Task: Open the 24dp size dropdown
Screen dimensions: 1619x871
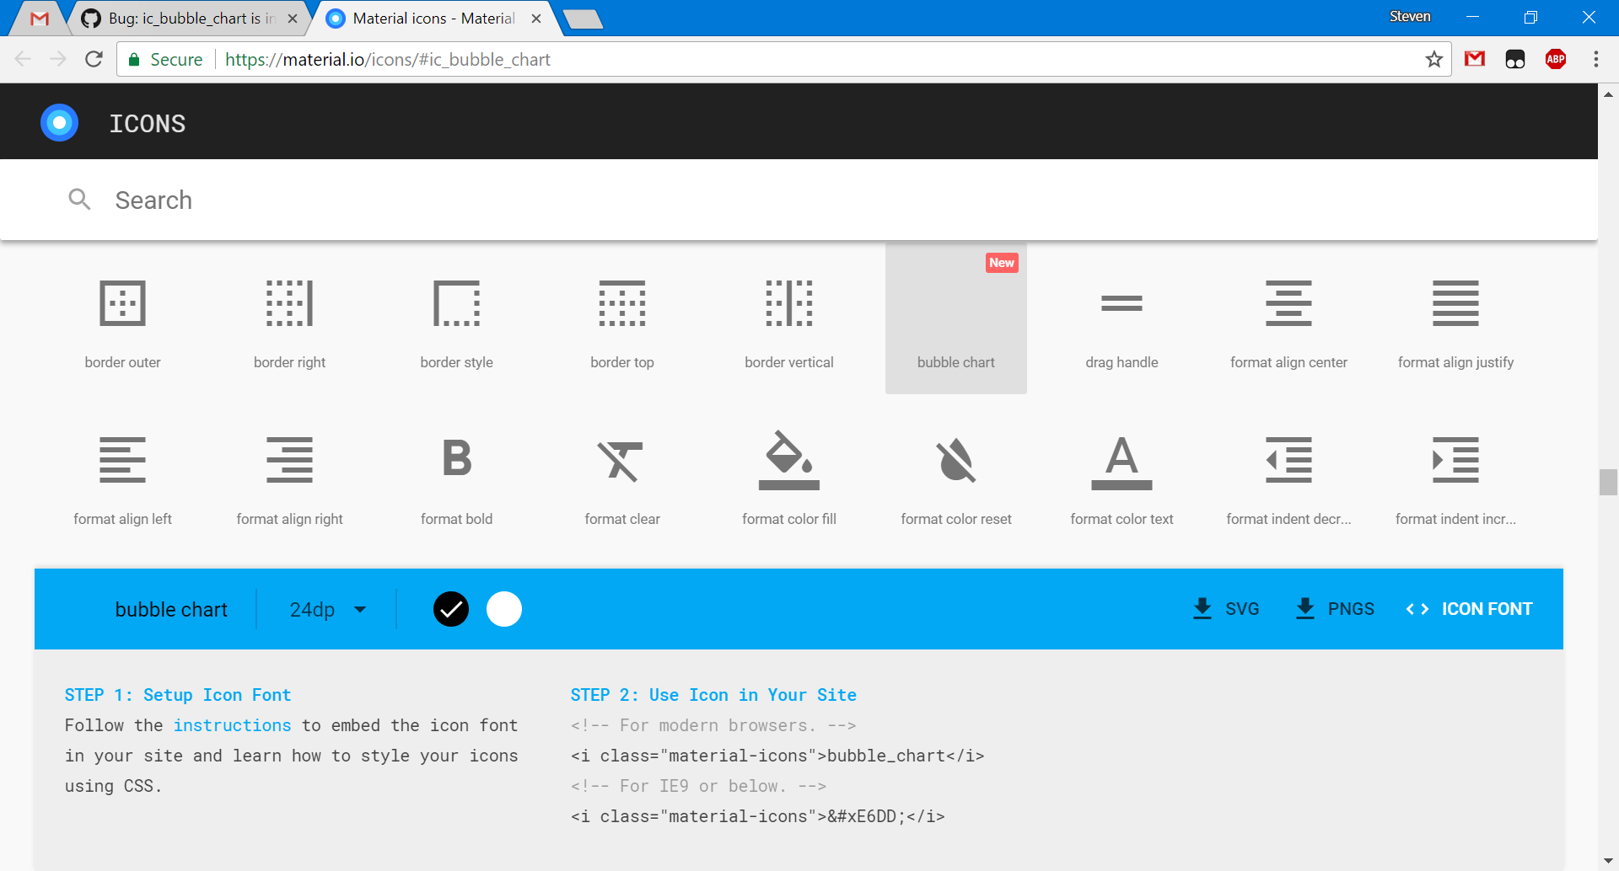Action: click(x=328, y=609)
